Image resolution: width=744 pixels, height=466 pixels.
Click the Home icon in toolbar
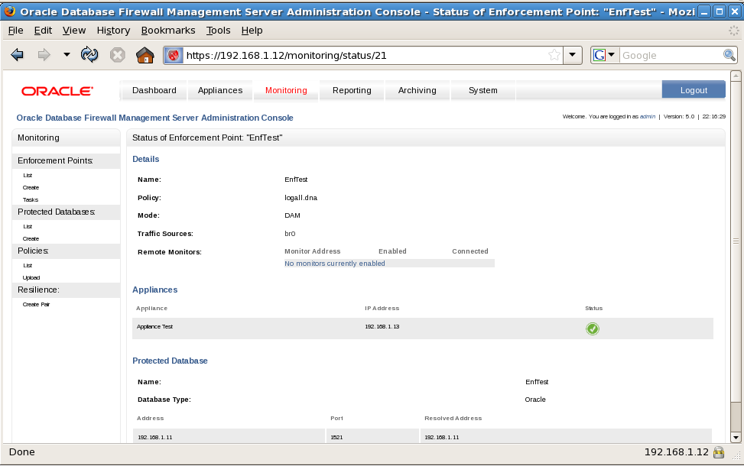coord(145,55)
